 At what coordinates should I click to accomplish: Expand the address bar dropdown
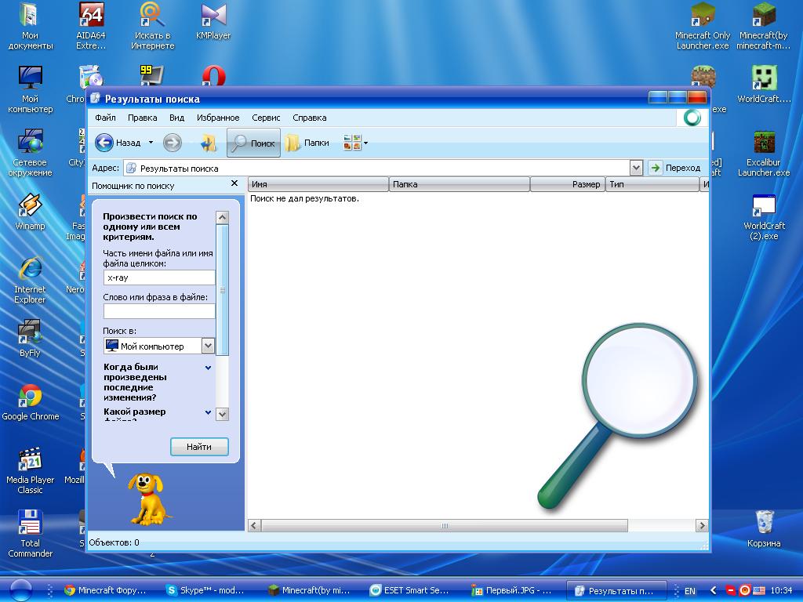tap(635, 168)
